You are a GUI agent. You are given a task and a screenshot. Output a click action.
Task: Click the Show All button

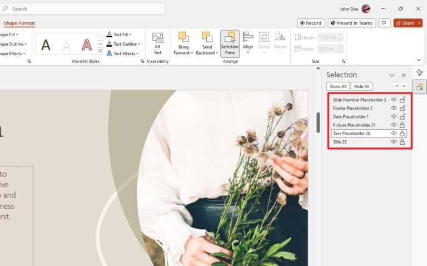pyautogui.click(x=338, y=86)
